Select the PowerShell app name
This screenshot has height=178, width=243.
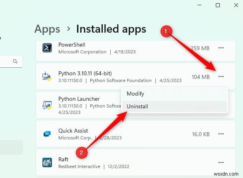point(72,45)
